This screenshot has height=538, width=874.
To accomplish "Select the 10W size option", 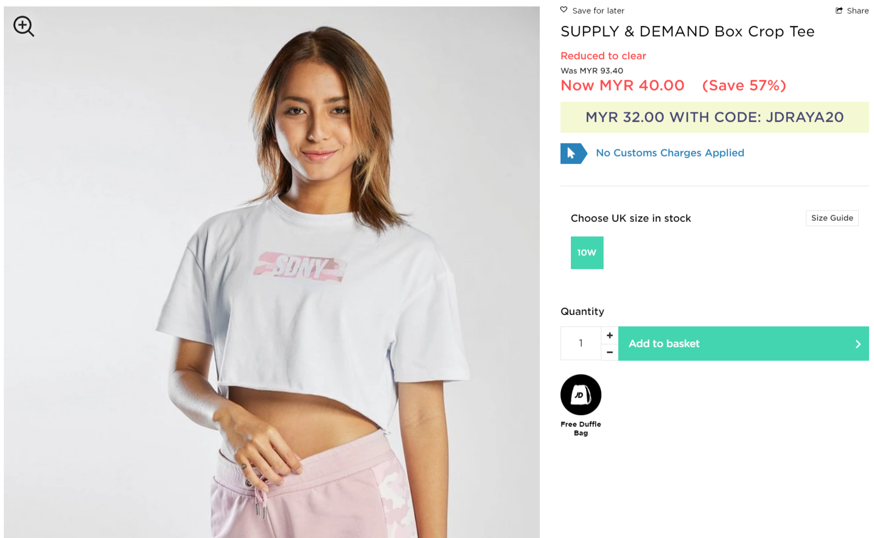I will click(x=587, y=253).
